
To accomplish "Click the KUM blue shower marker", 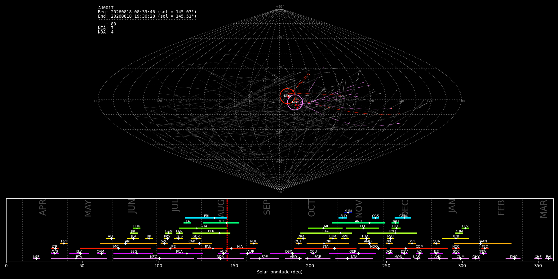I will point(348,213).
